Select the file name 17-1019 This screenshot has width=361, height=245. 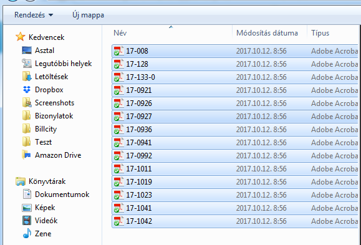click(139, 182)
